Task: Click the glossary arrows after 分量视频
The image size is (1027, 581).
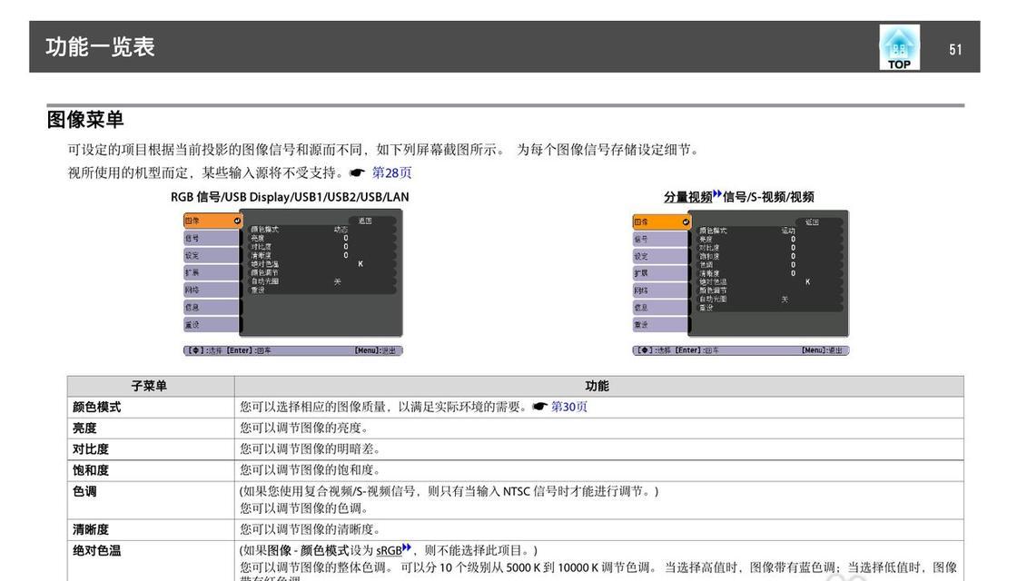Action: click(717, 194)
